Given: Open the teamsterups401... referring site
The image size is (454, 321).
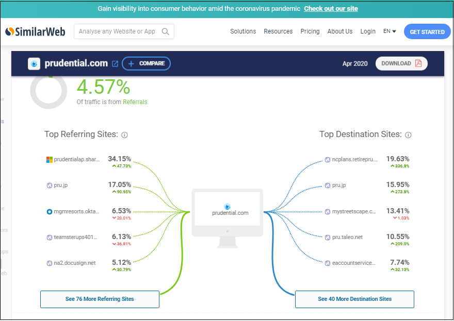Looking at the screenshot, I should coord(75,237).
